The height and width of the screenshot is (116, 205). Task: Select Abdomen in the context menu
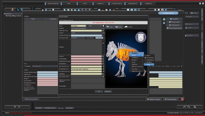(x=136, y=64)
